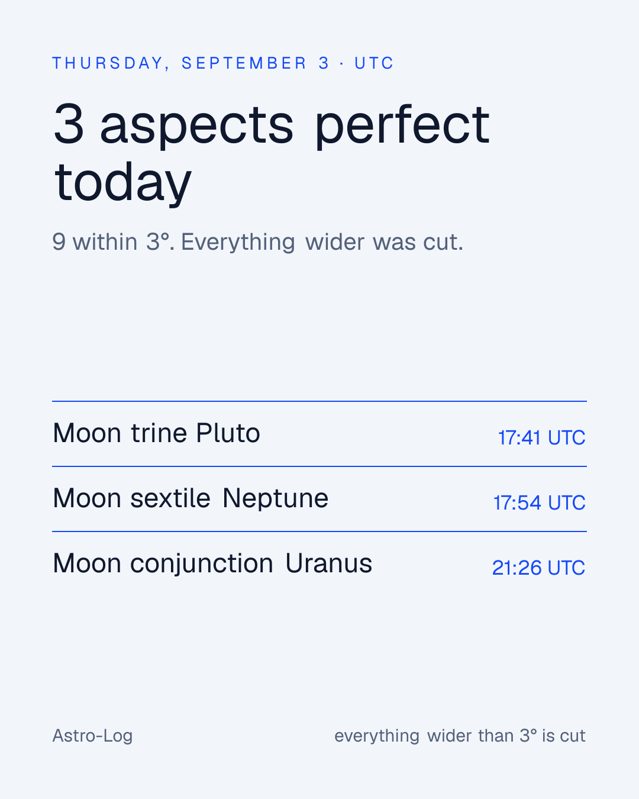
Task: Click the large numeral 3 in the headline
Action: pyautogui.click(x=69, y=124)
